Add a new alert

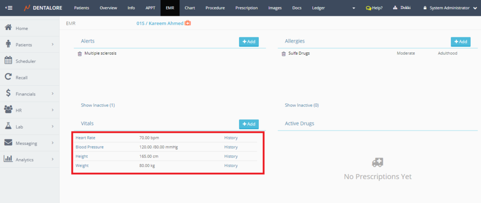248,42
